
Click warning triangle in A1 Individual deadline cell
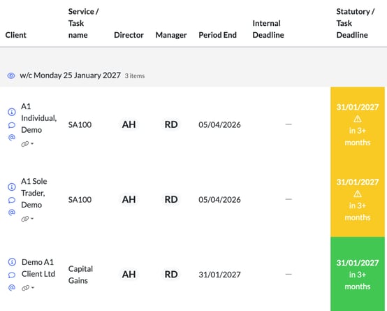coord(358,119)
